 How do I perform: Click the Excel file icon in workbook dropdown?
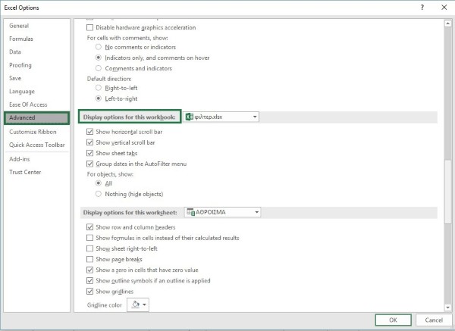tap(189, 117)
